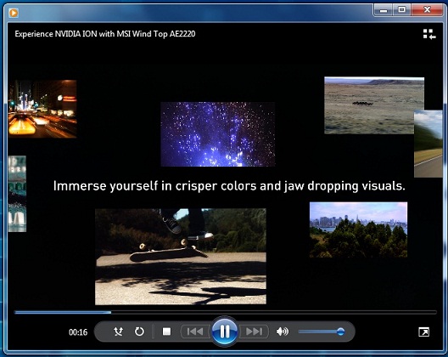Click the volume slider handle
The image size is (448, 357).
(340, 331)
